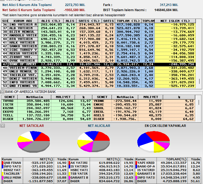
Task: Select highlighted row 47 BANK-OF-AMERI
Action: tap(99, 64)
